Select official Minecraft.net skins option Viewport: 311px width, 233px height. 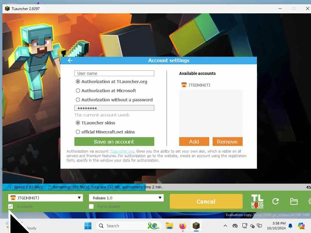tap(105, 132)
